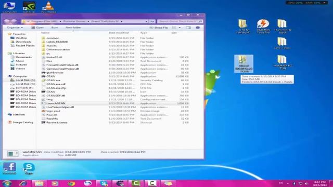
Task: Click the Search Grand Theft Auto IV box
Action: (180, 21)
